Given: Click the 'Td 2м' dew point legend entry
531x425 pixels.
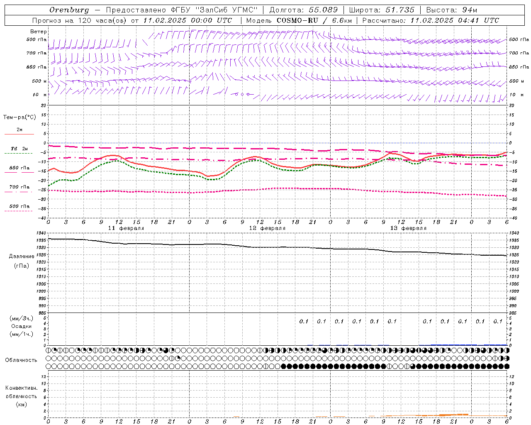Looking at the screenshot, I should tap(19, 149).
